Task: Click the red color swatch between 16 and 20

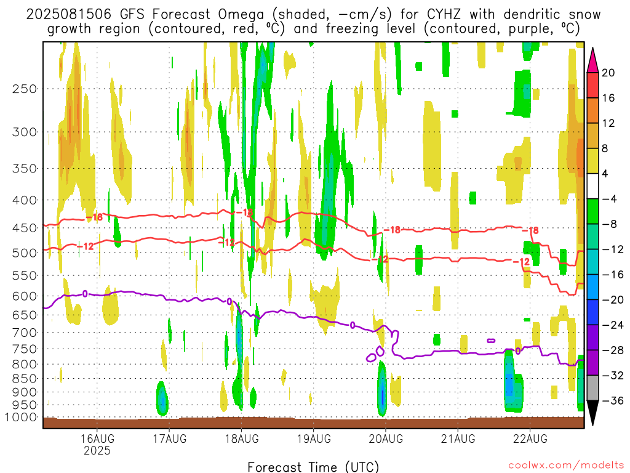Action: tap(592, 85)
